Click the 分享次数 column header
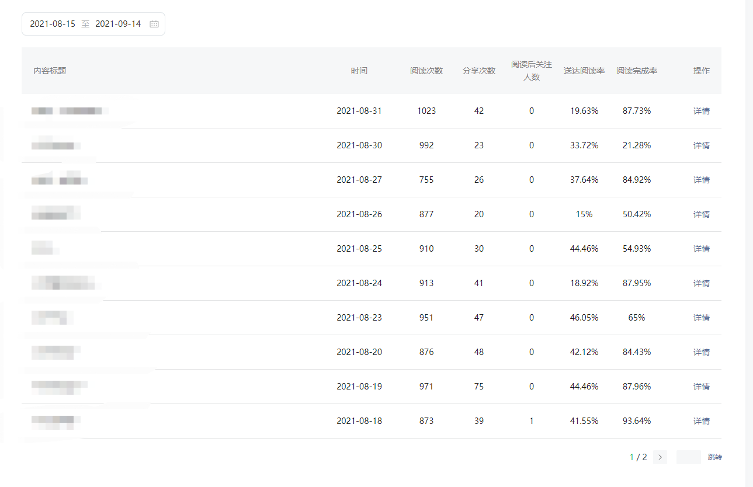This screenshot has width=753, height=487. [x=479, y=71]
